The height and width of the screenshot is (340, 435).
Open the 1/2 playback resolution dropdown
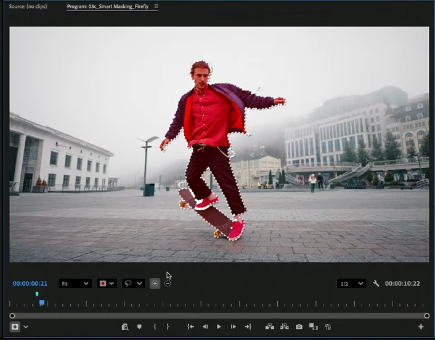351,283
